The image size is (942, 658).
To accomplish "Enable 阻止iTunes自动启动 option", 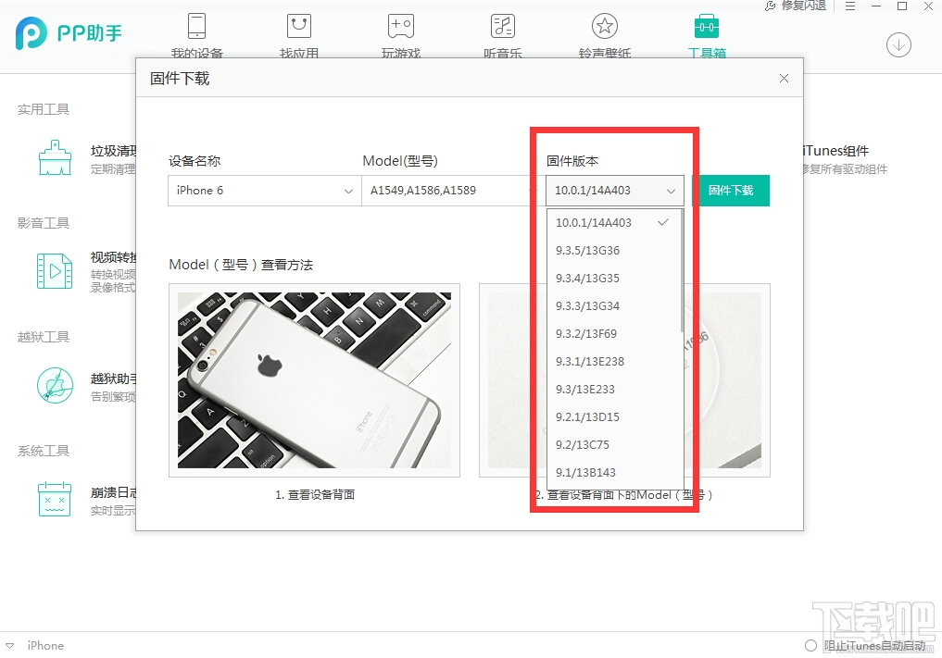I will 810,645.
